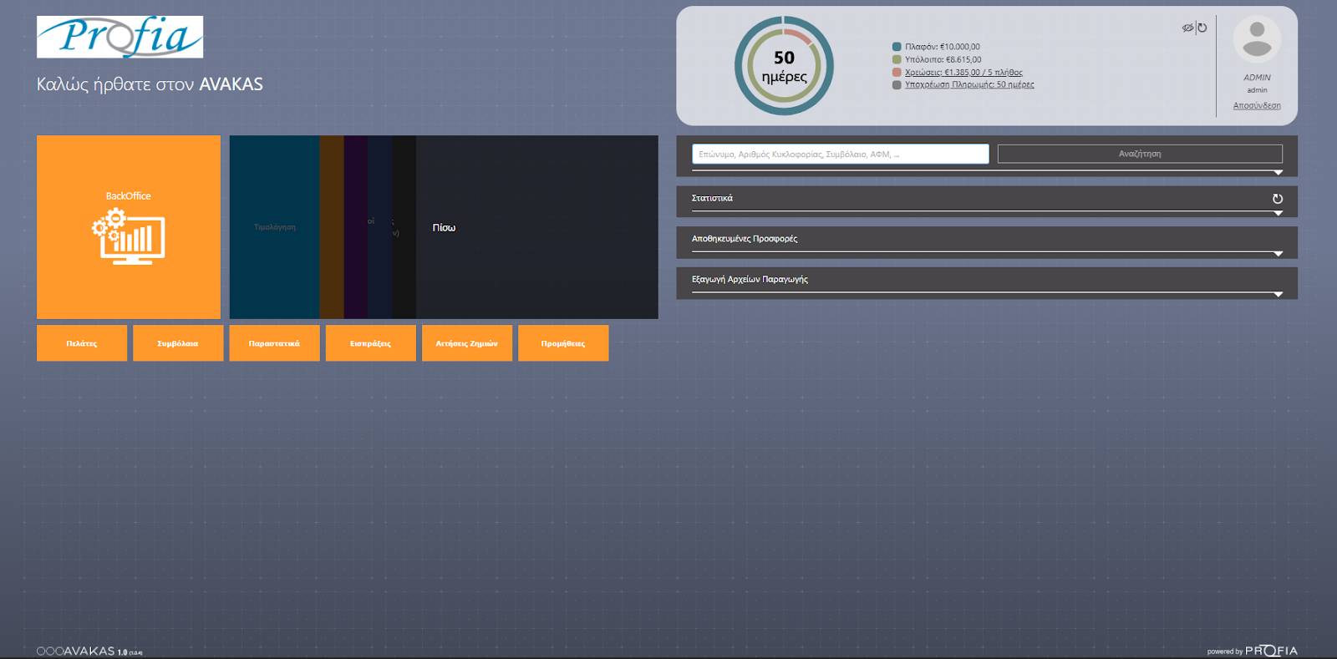Expand the Στατιστικά section arrow

point(1278,214)
